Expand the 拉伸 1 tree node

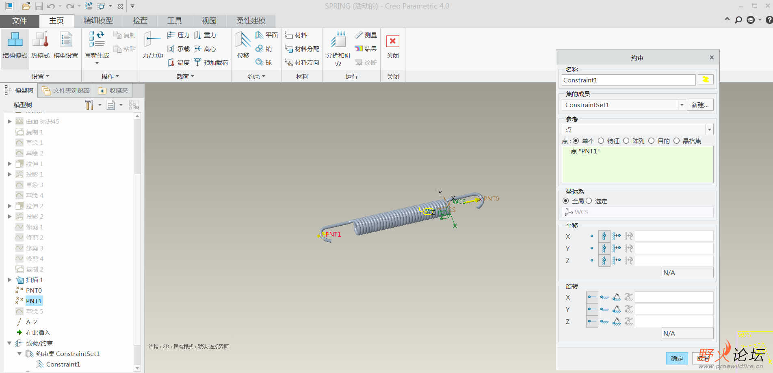pos(10,164)
